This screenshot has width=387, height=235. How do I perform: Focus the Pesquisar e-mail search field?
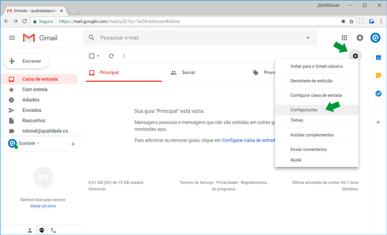coord(200,38)
